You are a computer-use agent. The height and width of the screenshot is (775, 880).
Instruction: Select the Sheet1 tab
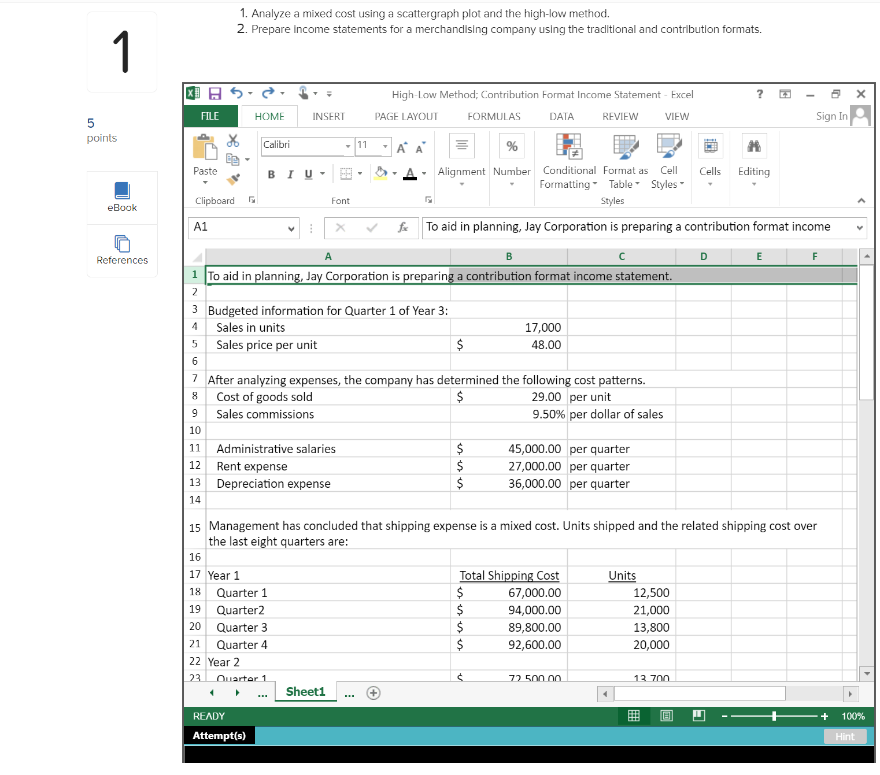click(305, 691)
